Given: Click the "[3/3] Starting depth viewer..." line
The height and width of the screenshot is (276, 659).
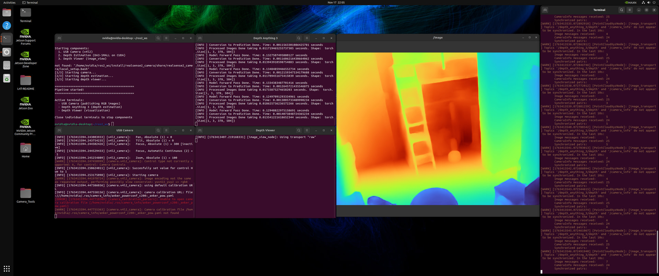Looking at the screenshot, I should [x=81, y=80].
